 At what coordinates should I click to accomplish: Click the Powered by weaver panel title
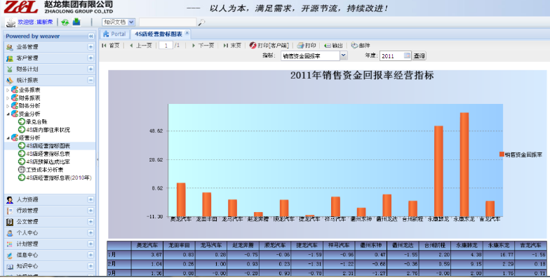32,37
